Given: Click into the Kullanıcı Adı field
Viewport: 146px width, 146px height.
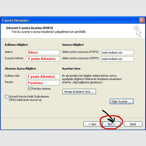Looking at the screenshot, I should pos(43,76).
